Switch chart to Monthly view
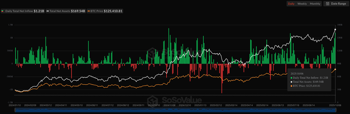The image size is (350, 114). pos(315,4)
